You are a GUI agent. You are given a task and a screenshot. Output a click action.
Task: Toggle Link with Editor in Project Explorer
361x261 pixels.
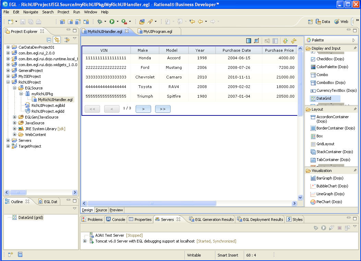tap(57, 40)
